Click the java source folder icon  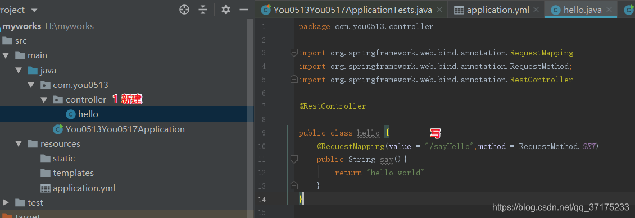(33, 71)
